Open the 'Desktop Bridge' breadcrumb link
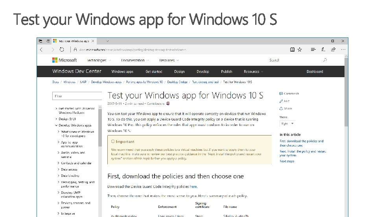This screenshot has height=217, width=385. [177, 82]
